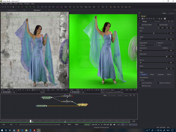Select the ChromaKeyer1 node in the flow
The height and width of the screenshot is (132, 176).
coord(67,102)
